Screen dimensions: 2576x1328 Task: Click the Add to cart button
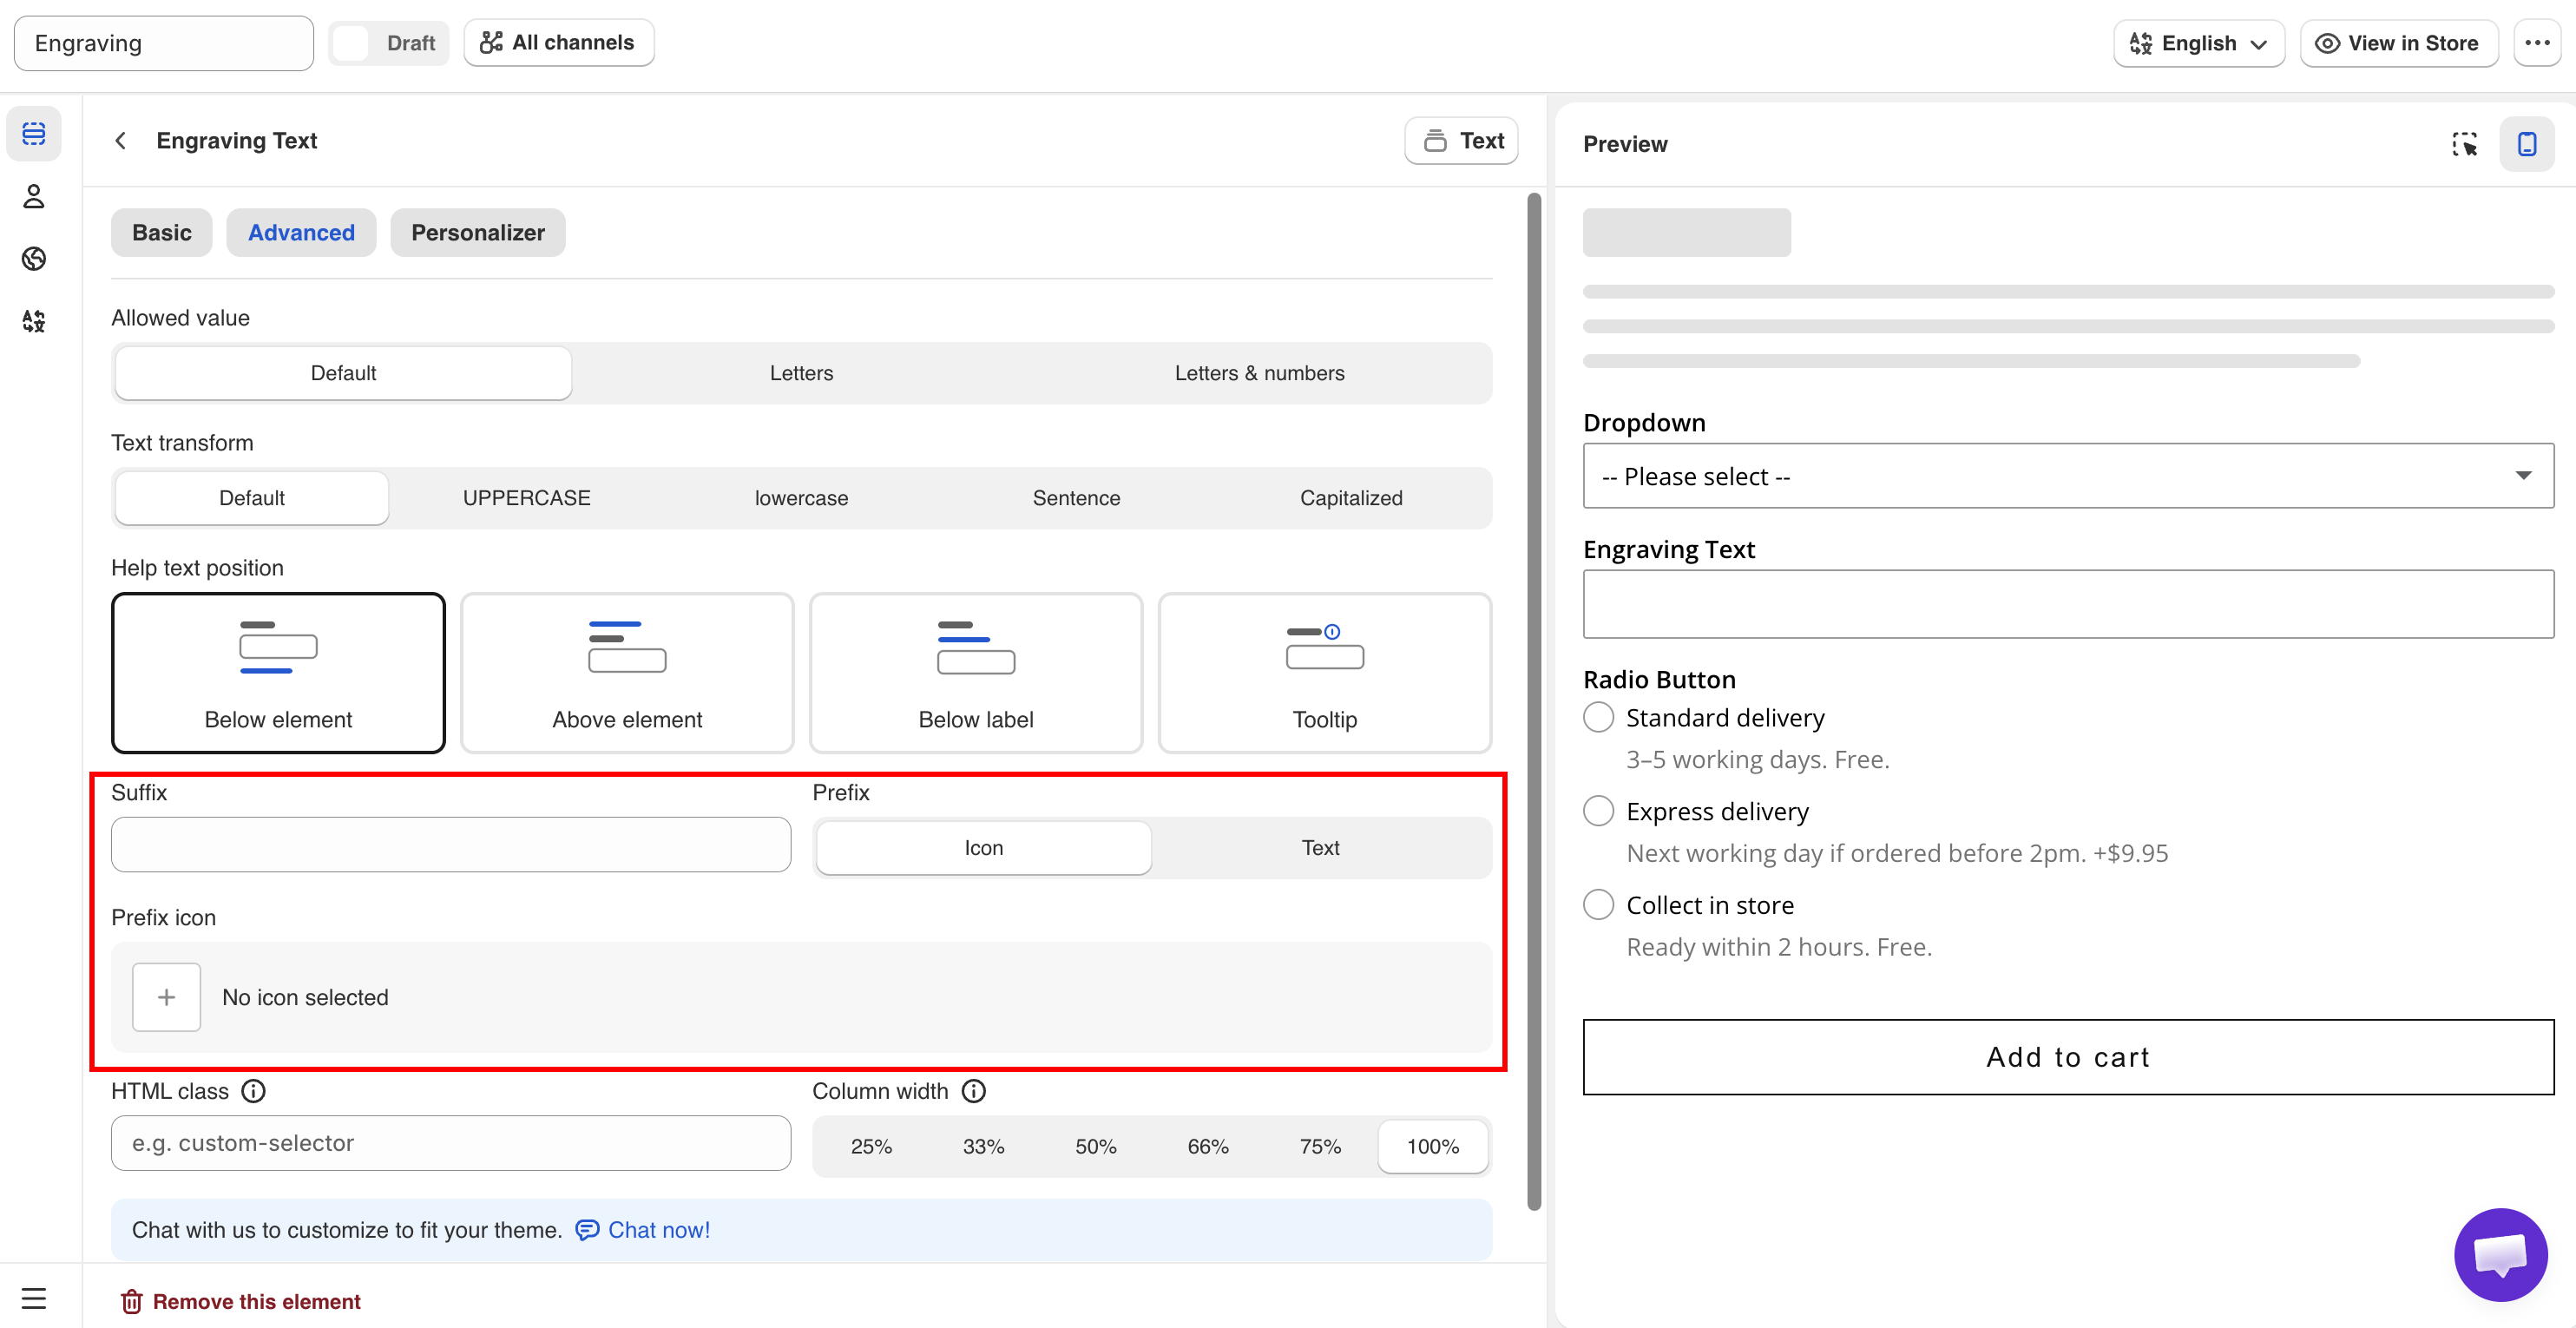click(2068, 1057)
